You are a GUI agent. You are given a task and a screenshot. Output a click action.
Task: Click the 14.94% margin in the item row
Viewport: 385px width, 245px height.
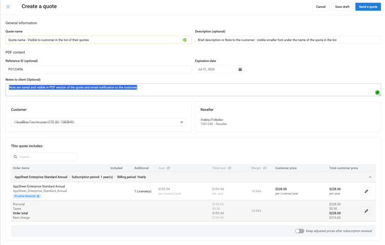256,191
